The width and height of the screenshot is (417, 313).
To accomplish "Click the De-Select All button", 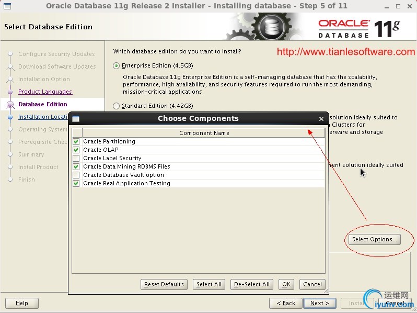I will point(251,285).
